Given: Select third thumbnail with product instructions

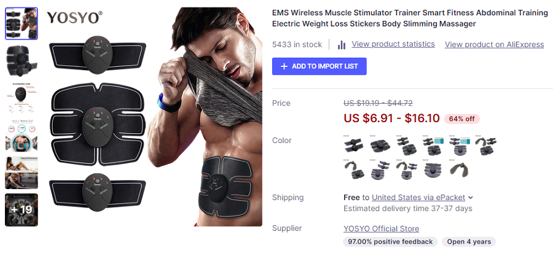Looking at the screenshot, I should tap(22, 98).
